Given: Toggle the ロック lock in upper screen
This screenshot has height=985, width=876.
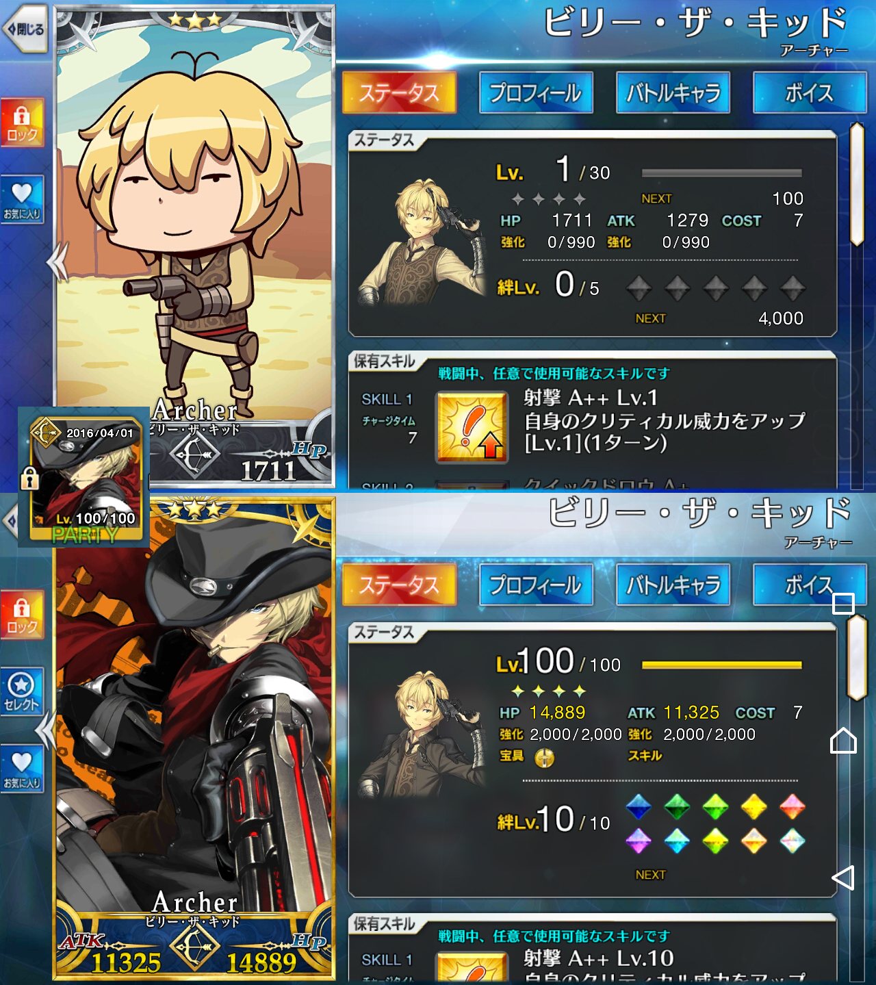Looking at the screenshot, I should coord(23,123).
